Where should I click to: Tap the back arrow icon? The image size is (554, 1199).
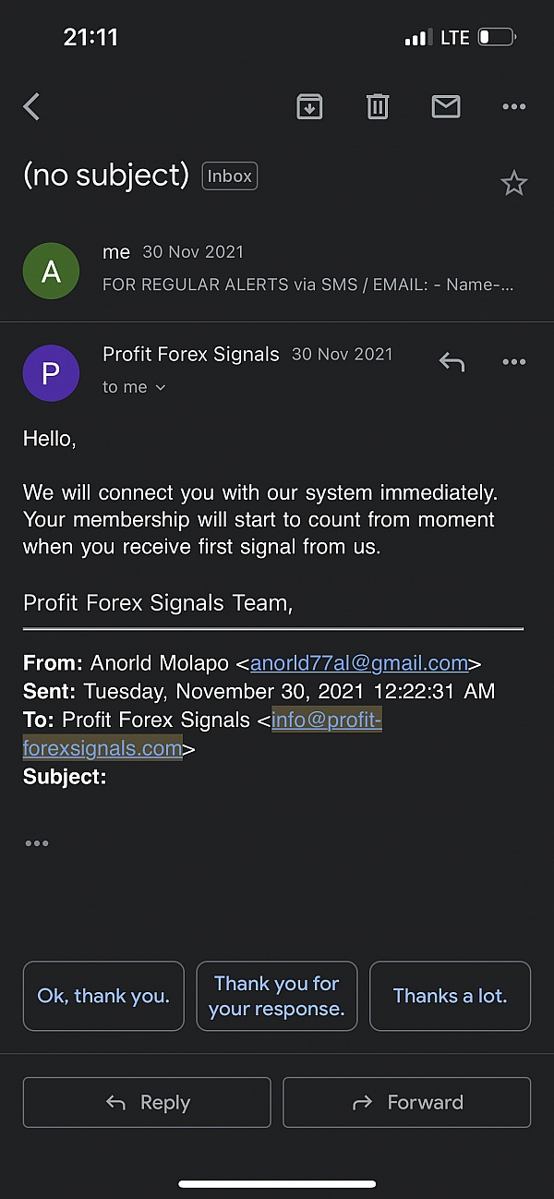32,107
